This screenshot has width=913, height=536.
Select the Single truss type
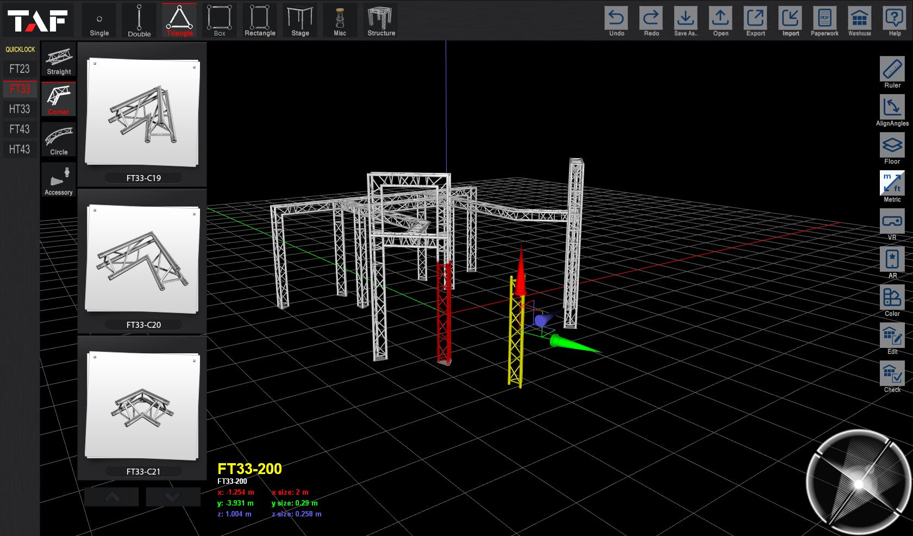[99, 21]
